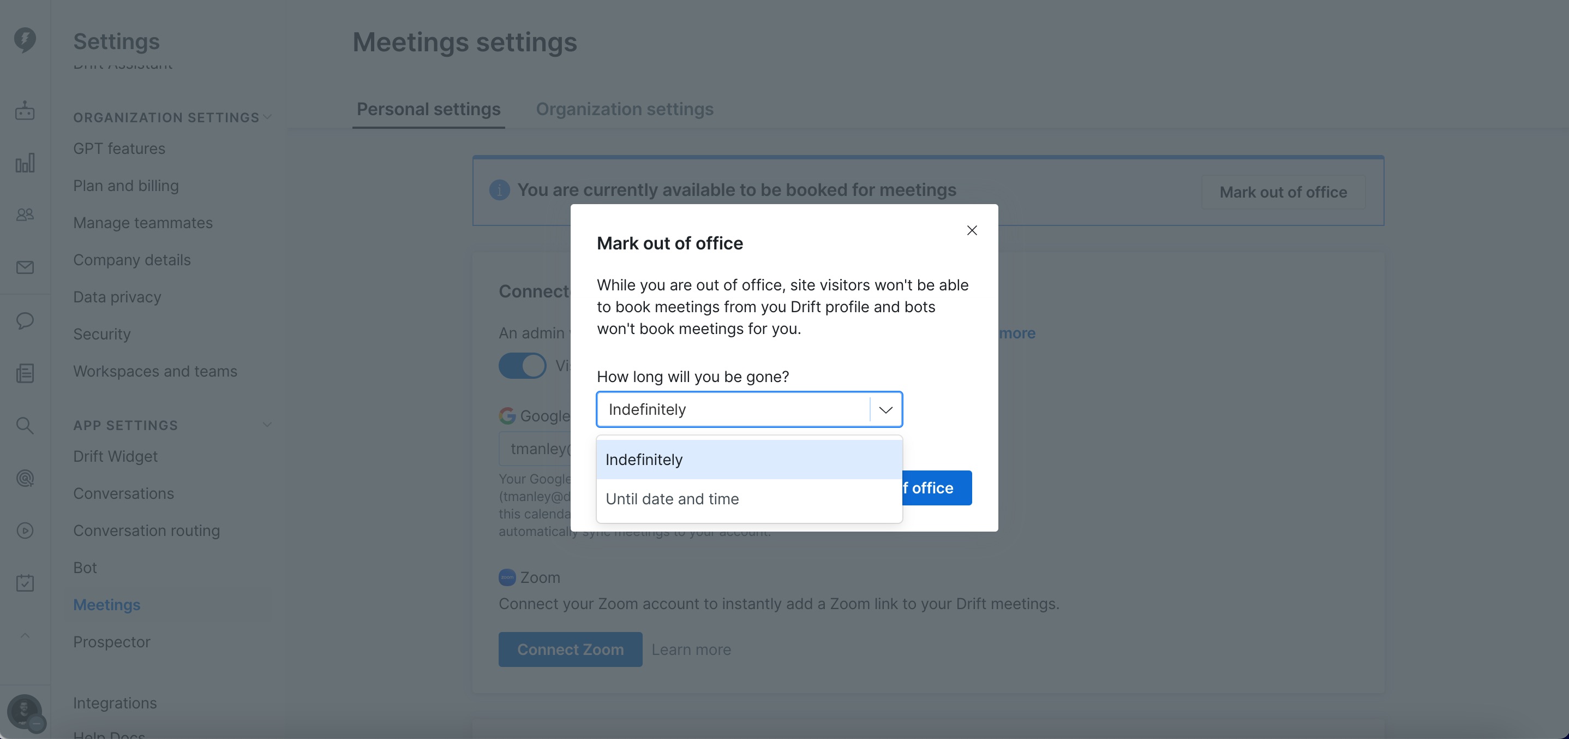Open the magnifying glass search icon
Image resolution: width=1569 pixels, height=739 pixels.
[25, 425]
